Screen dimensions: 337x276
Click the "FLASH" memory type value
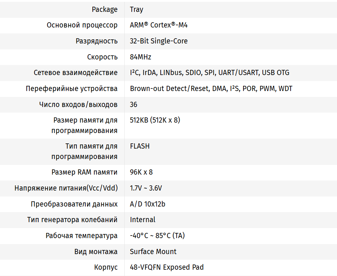click(x=140, y=146)
